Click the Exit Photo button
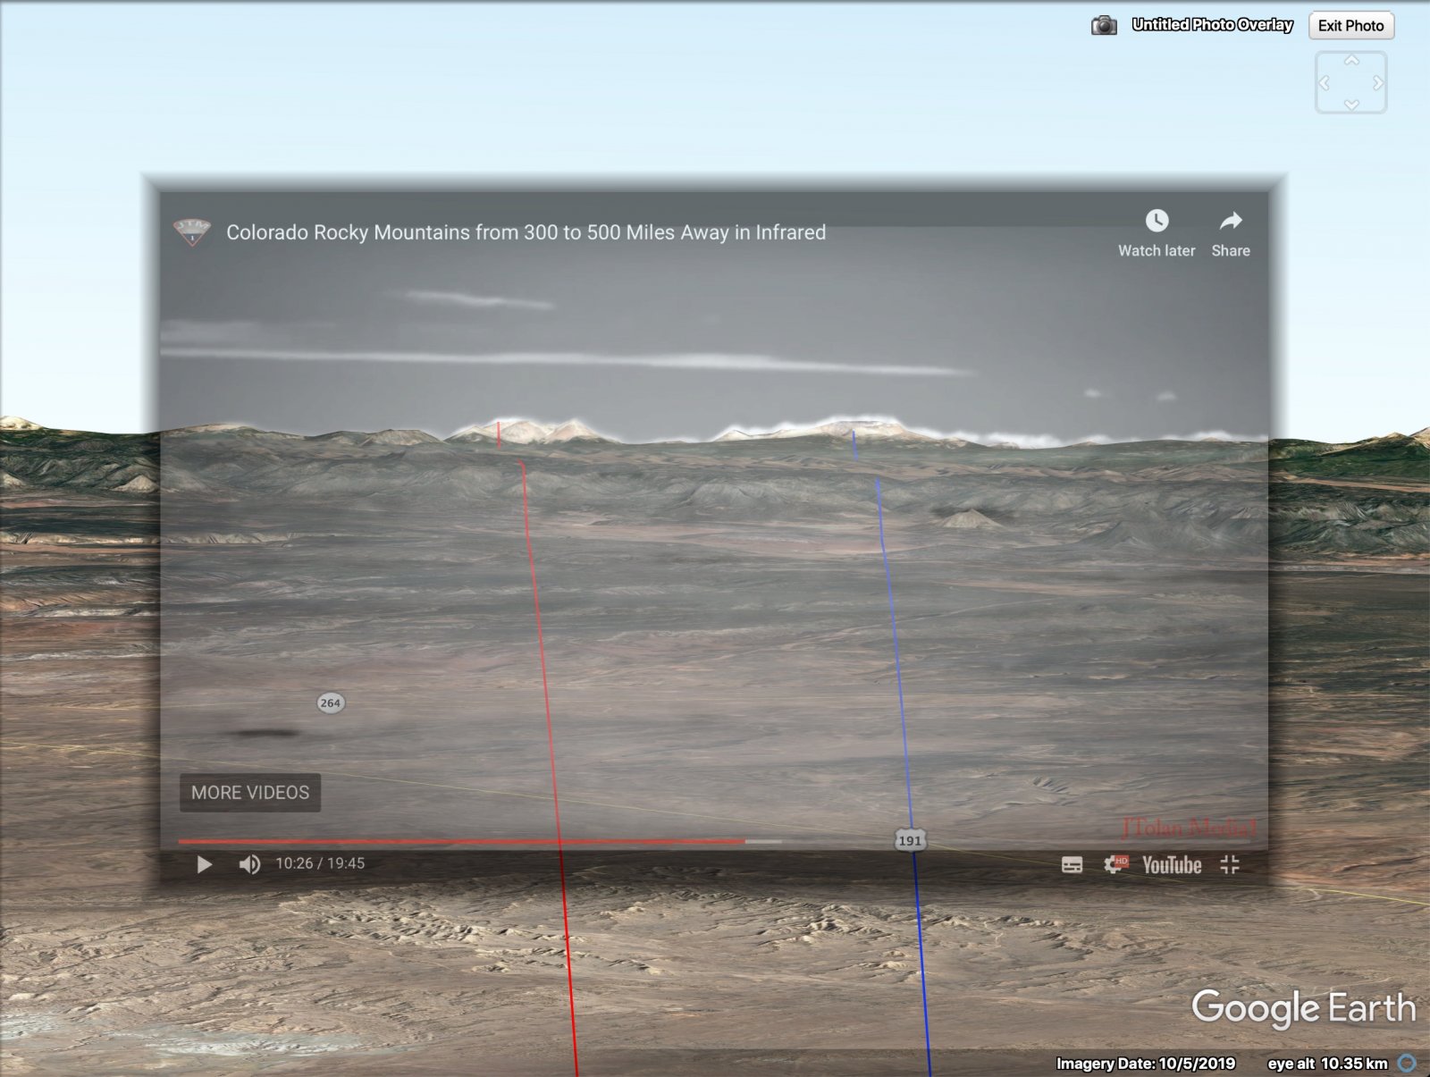The image size is (1430, 1077). tap(1350, 26)
